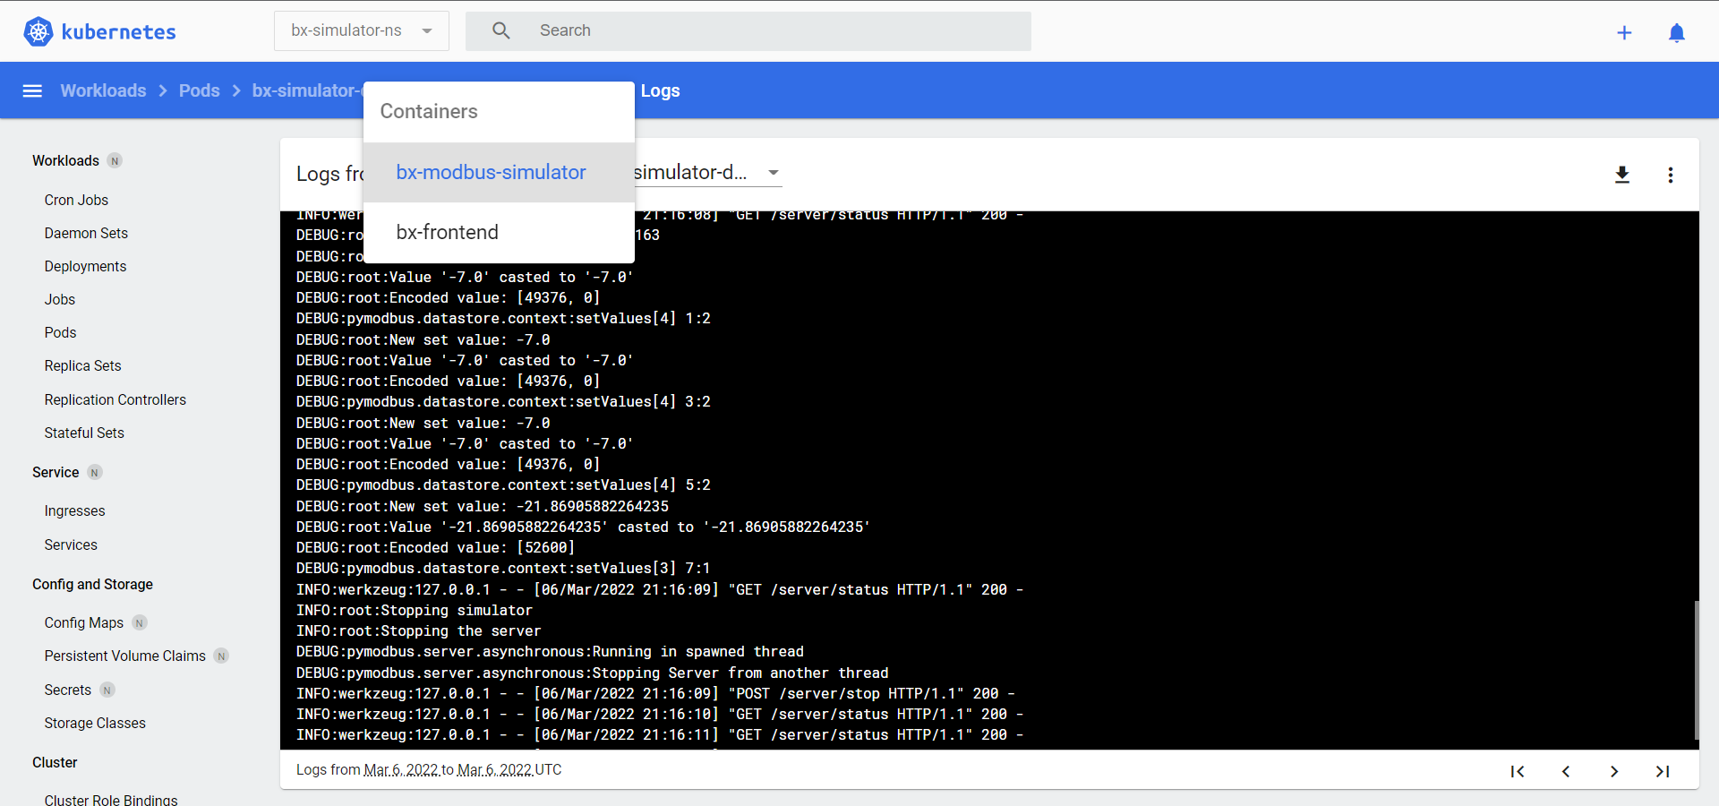Create a new resource with the plus icon
The width and height of the screenshot is (1719, 806).
tap(1625, 32)
